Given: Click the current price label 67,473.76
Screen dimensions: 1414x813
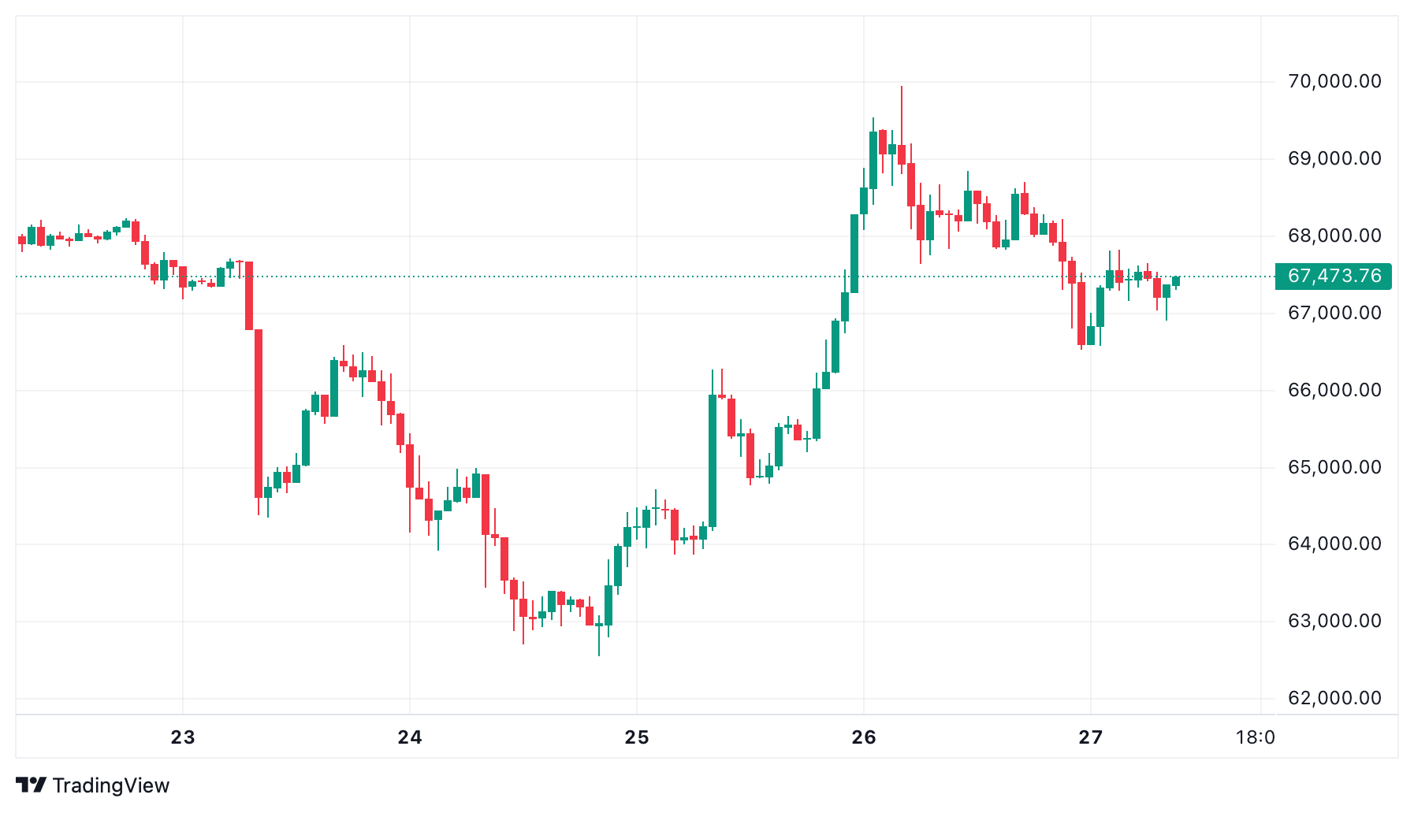Looking at the screenshot, I should click(x=1333, y=277).
